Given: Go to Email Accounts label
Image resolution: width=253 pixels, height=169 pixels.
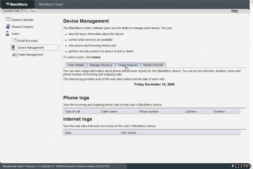Looking at the screenshot, I should (x=27, y=41).
